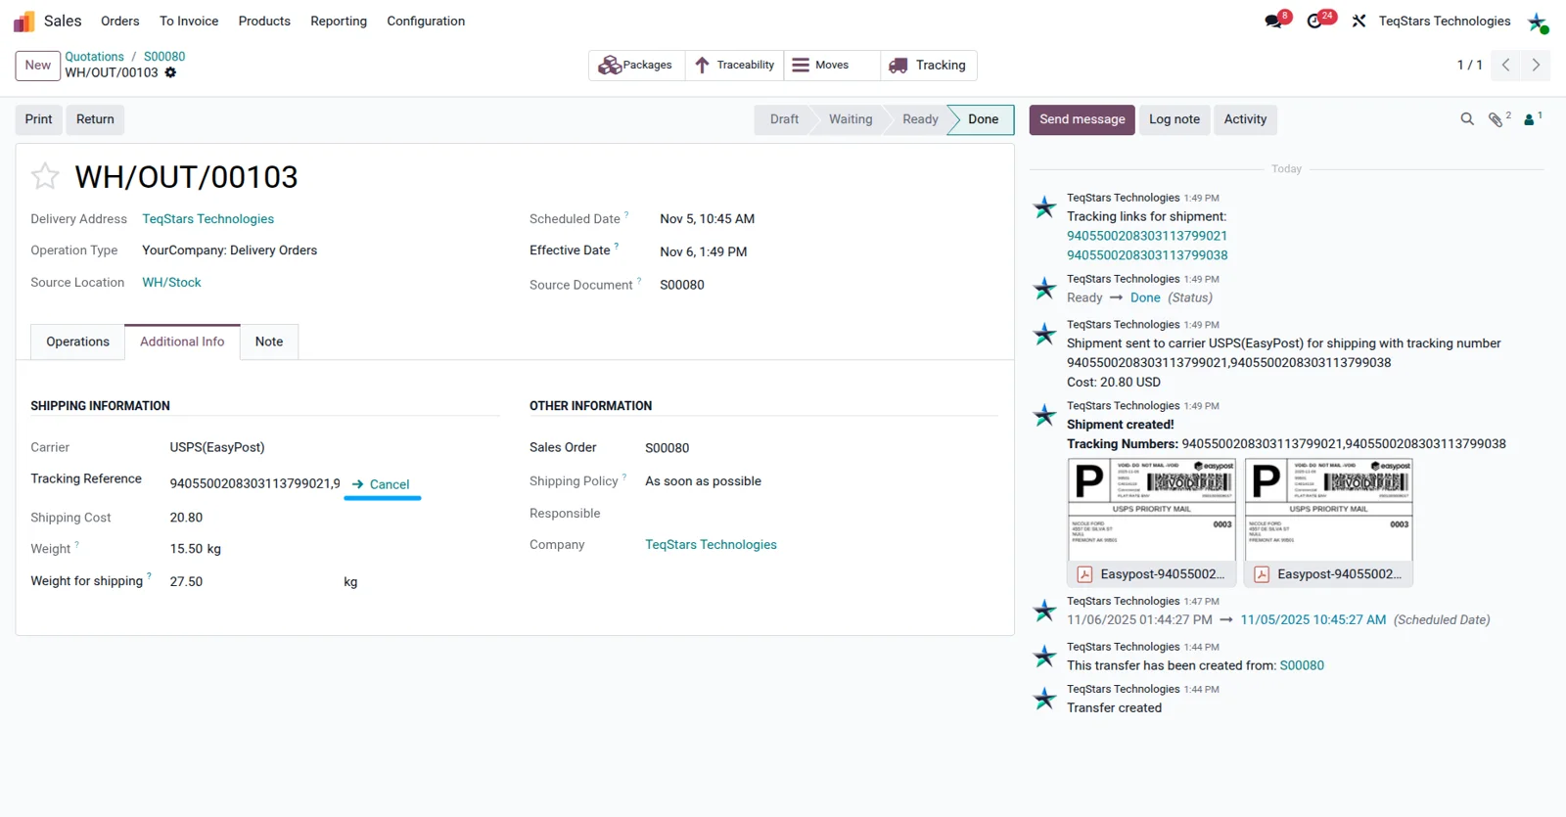
Task: Open the conversations messages icon
Action: pos(1274,21)
